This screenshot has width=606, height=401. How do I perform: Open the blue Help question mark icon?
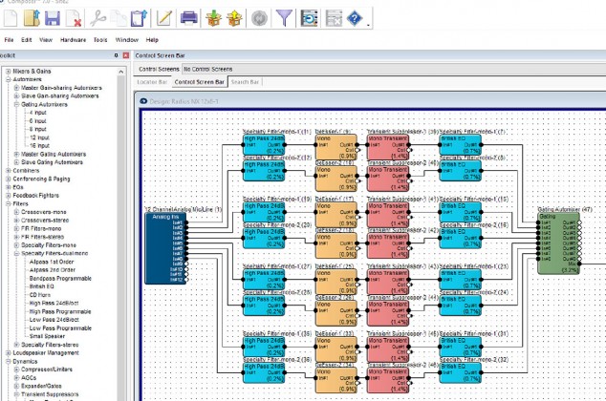[355, 16]
